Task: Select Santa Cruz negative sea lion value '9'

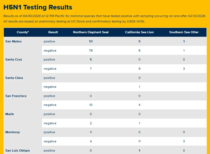Action: (139, 69)
